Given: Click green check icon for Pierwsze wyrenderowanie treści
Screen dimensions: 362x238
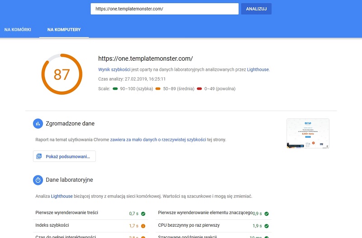Looking at the screenshot, I should 143,214.
